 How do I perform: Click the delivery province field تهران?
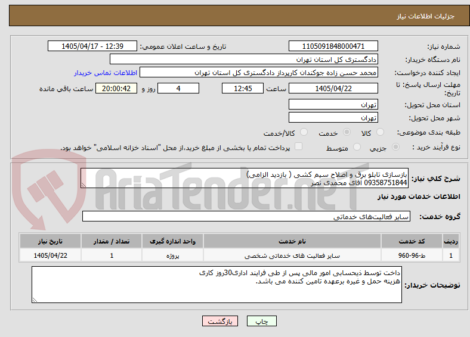pyautogui.click(x=333, y=104)
